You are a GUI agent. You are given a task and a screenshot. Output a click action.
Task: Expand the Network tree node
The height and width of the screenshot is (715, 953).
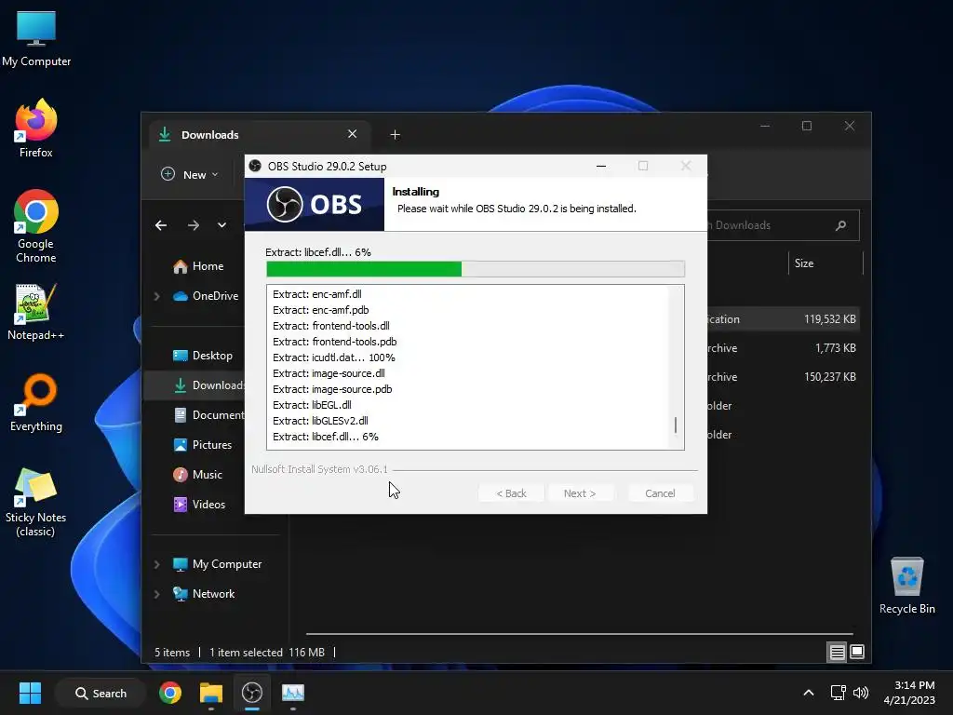[156, 594]
